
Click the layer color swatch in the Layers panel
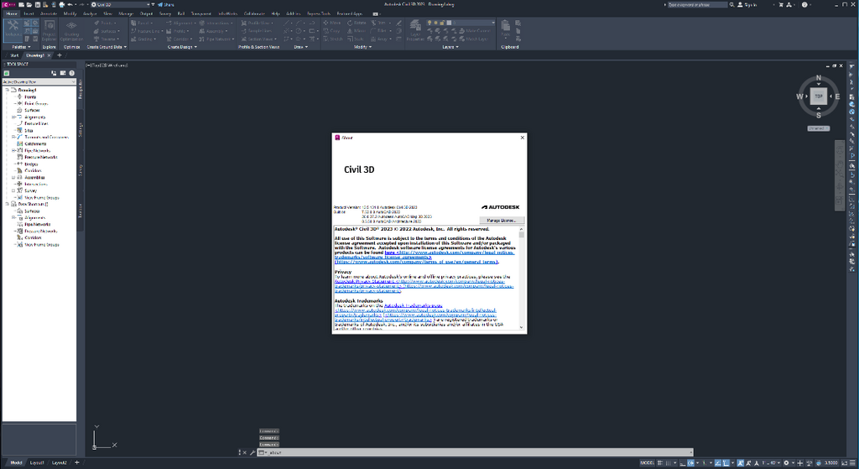[x=449, y=23]
